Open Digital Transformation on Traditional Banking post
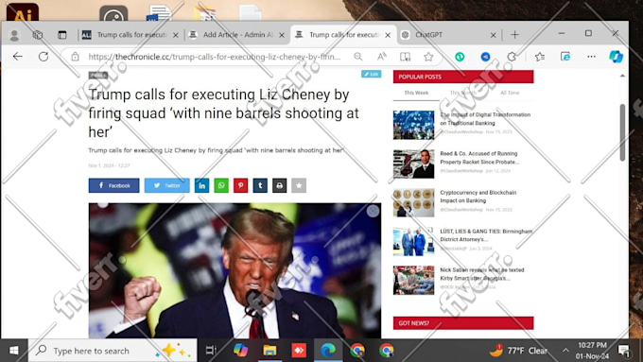The height and width of the screenshot is (362, 643). point(485,119)
